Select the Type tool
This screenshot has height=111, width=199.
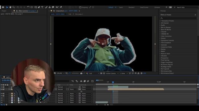tap(42, 7)
